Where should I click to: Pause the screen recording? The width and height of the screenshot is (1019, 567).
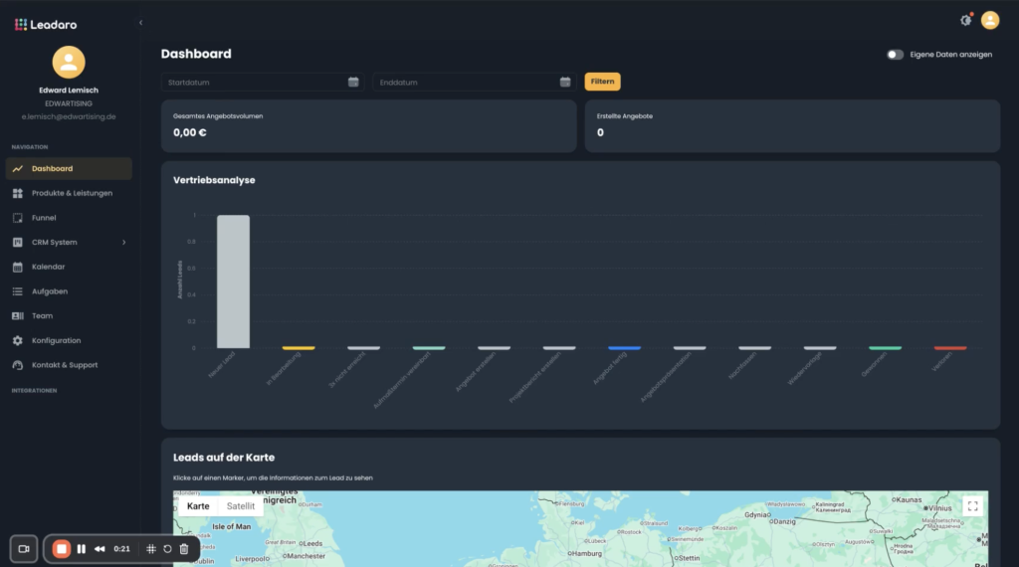pos(82,549)
